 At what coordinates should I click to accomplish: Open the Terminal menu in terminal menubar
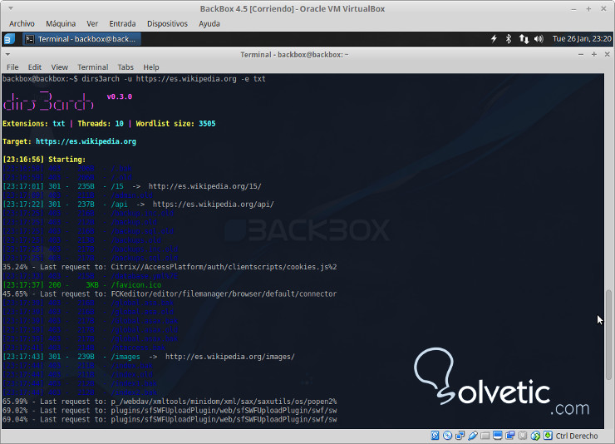[x=92, y=67]
